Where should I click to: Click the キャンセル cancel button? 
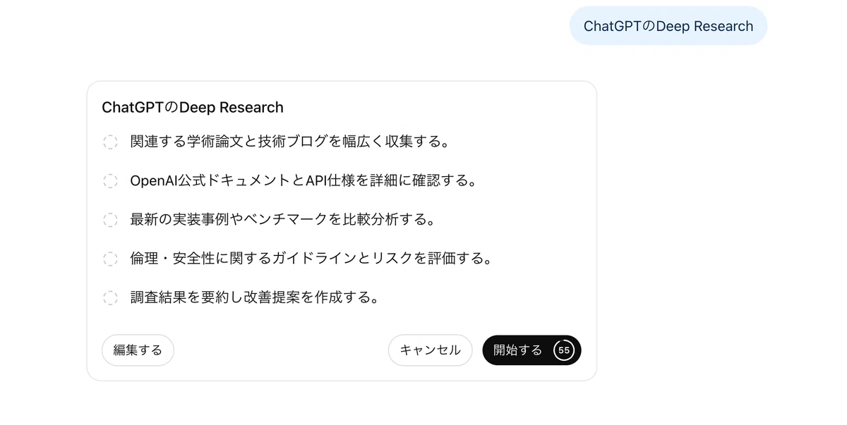[x=430, y=350]
